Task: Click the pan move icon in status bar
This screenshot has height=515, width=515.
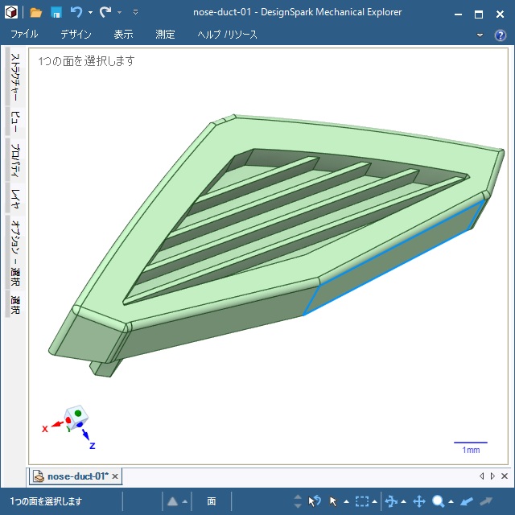Action: [418, 501]
